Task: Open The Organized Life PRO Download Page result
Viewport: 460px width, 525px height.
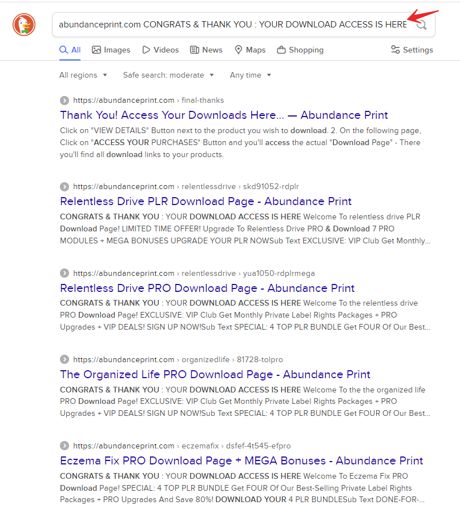Action: [x=215, y=374]
